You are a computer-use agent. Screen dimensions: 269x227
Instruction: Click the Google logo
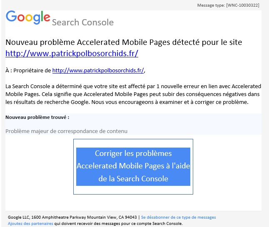(x=28, y=17)
